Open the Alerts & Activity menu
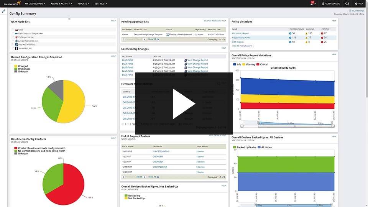Viewport: 368px width, 207px height. coord(61,3)
